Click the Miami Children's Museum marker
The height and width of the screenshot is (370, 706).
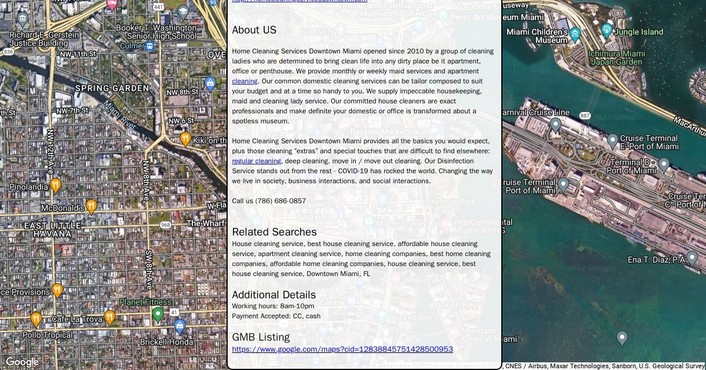(x=575, y=33)
